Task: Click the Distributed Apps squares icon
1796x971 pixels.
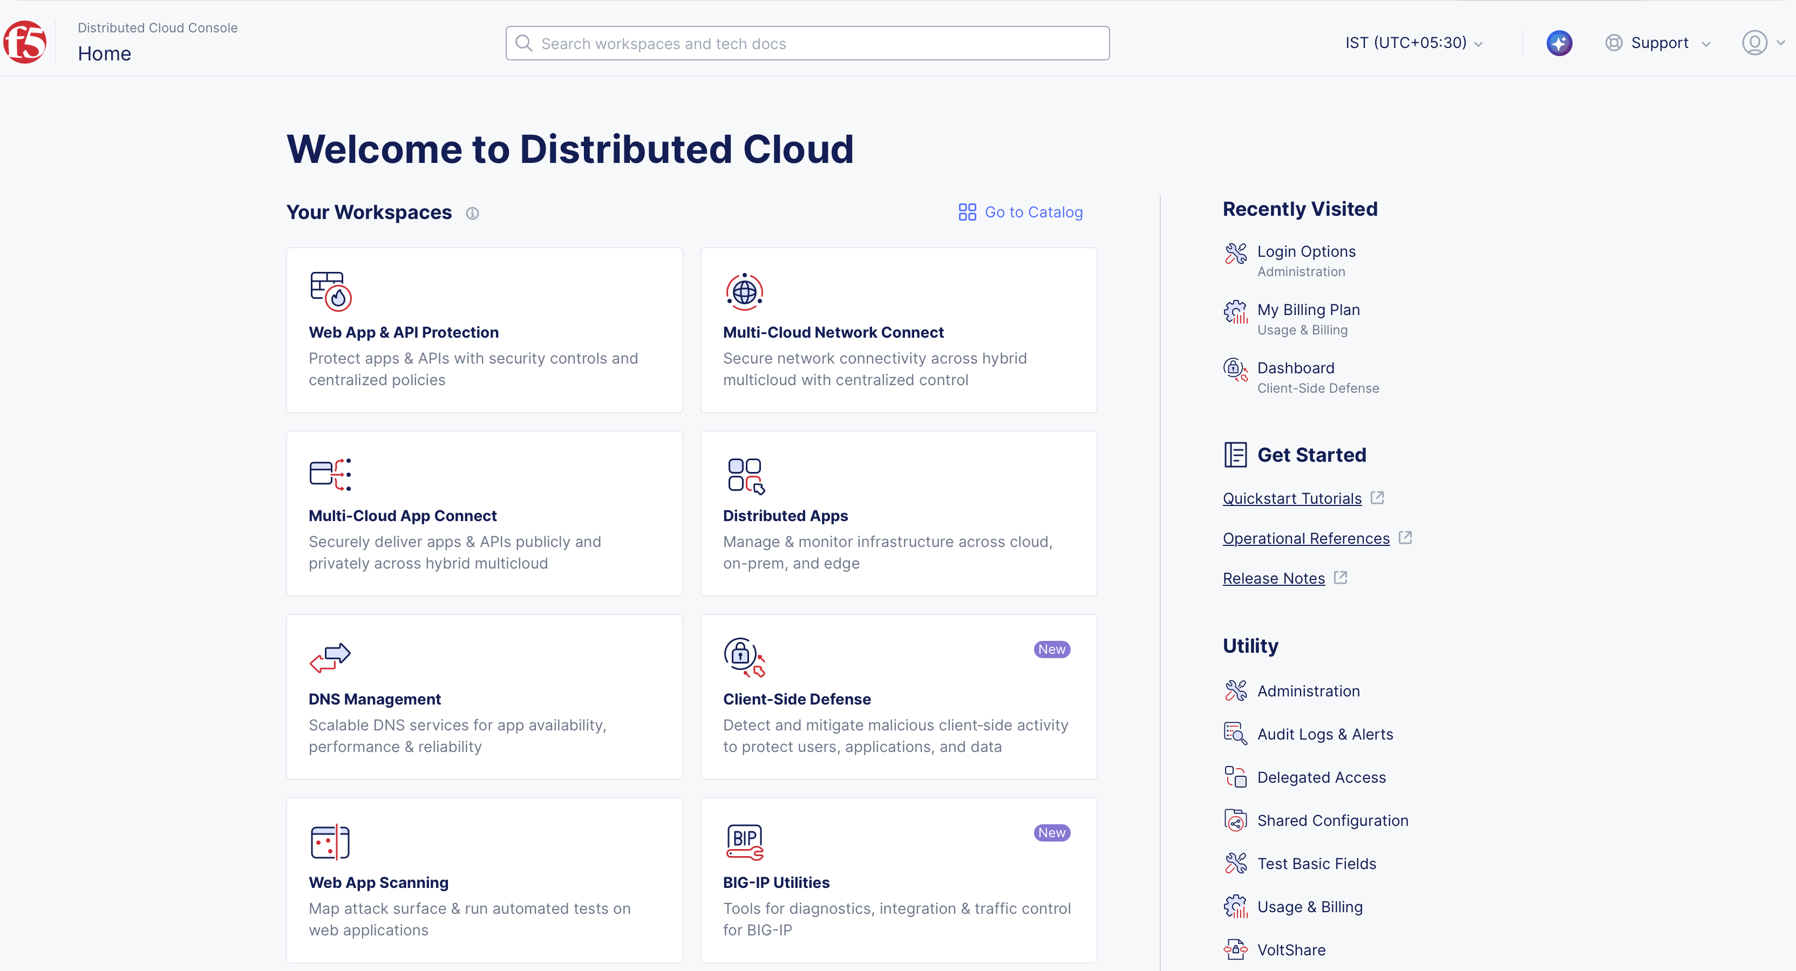Action: [x=746, y=476]
